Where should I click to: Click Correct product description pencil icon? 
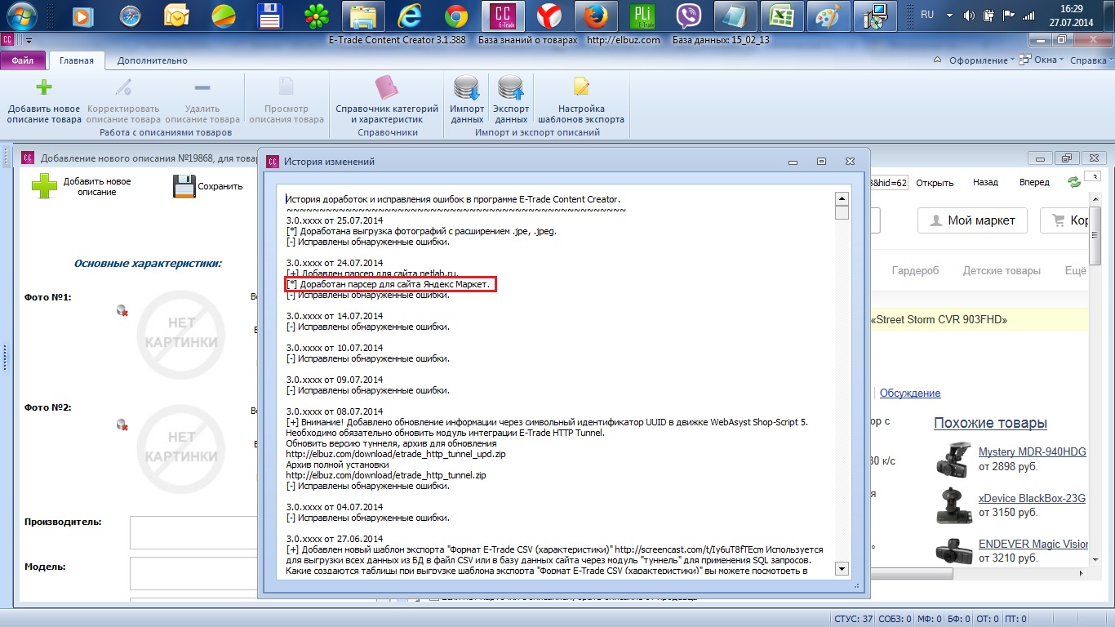pos(123,87)
